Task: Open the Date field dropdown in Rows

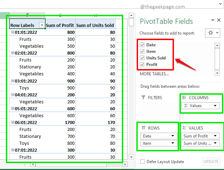Action: (173, 136)
